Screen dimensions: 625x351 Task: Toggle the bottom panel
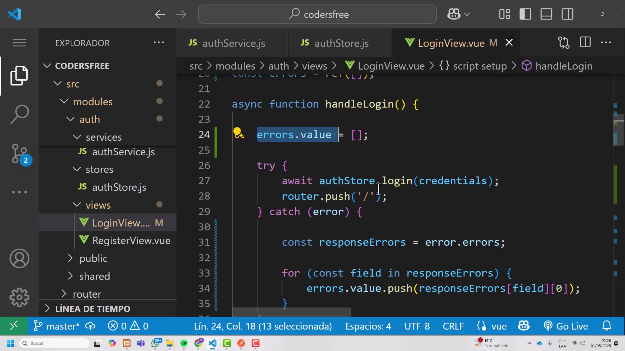pos(546,14)
